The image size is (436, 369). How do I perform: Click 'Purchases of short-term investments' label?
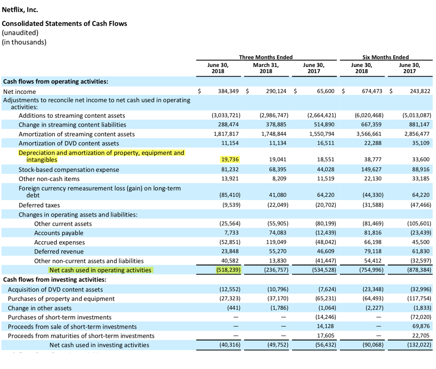(60, 317)
